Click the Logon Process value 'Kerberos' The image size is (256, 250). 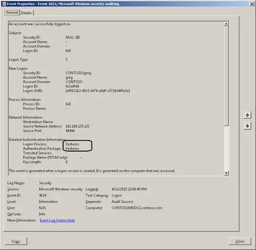73,144
